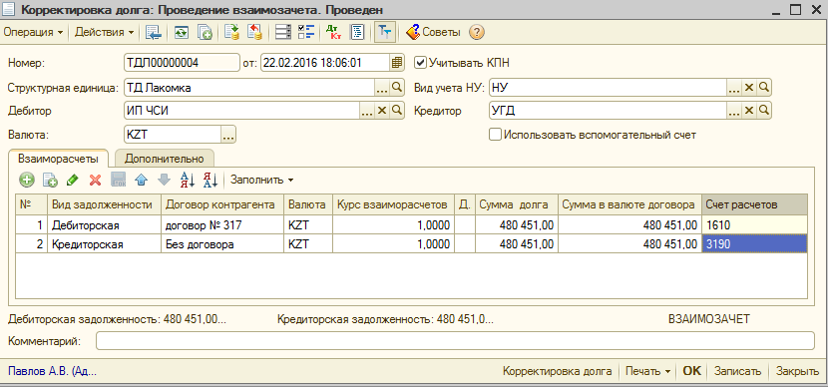Click the go-to-list icon after Действия
This screenshot has height=388, width=828.
pos(154,33)
